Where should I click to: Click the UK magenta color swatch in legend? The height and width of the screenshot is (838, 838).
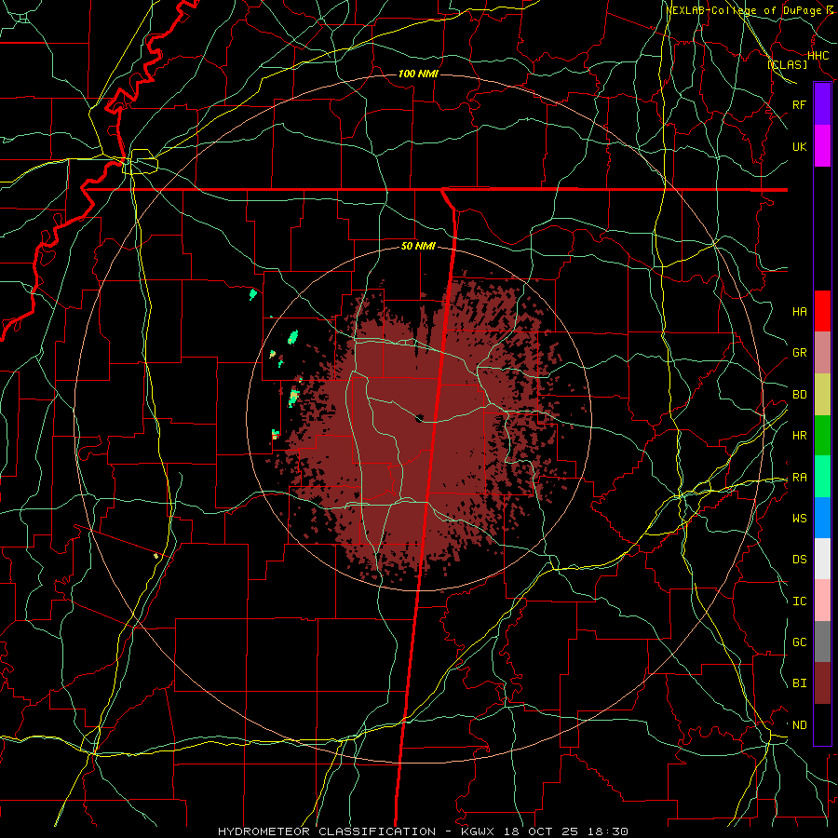coord(822,146)
